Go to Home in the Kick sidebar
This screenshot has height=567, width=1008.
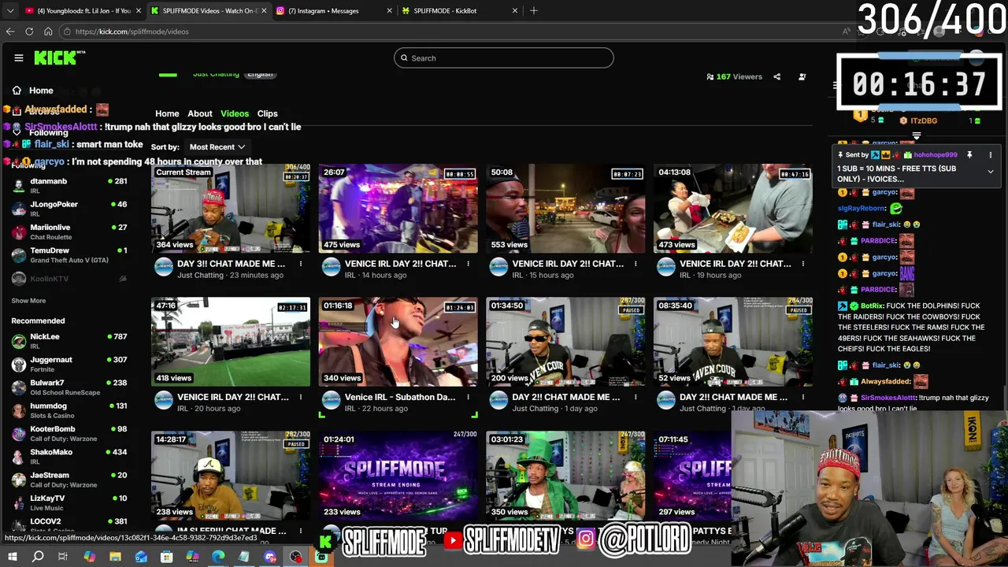[33, 91]
